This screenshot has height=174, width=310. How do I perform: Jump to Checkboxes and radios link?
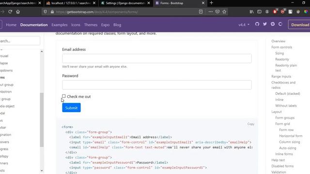[283, 85]
